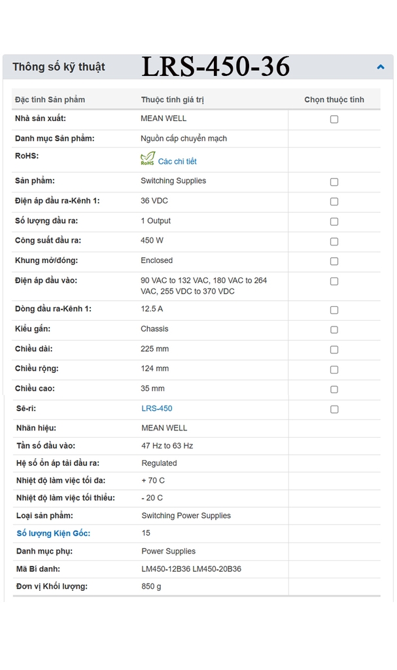Enable the Sê-ri LRS-450 checkbox

click(334, 410)
